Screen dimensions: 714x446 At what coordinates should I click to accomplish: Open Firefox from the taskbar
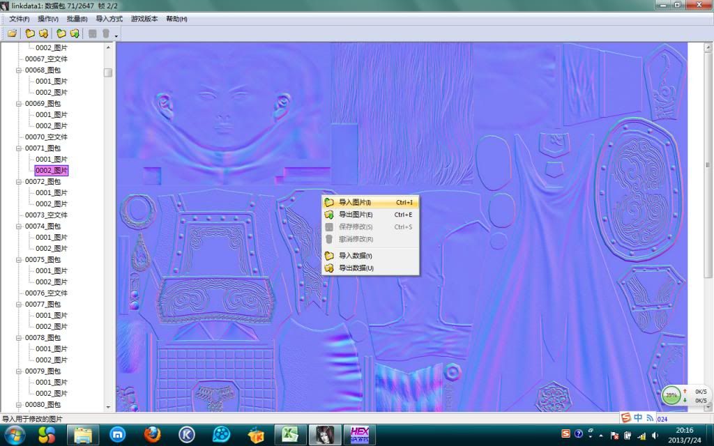153,434
